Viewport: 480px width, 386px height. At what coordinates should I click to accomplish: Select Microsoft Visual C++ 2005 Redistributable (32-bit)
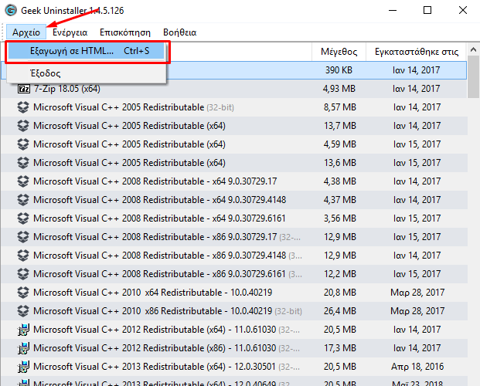234,107
